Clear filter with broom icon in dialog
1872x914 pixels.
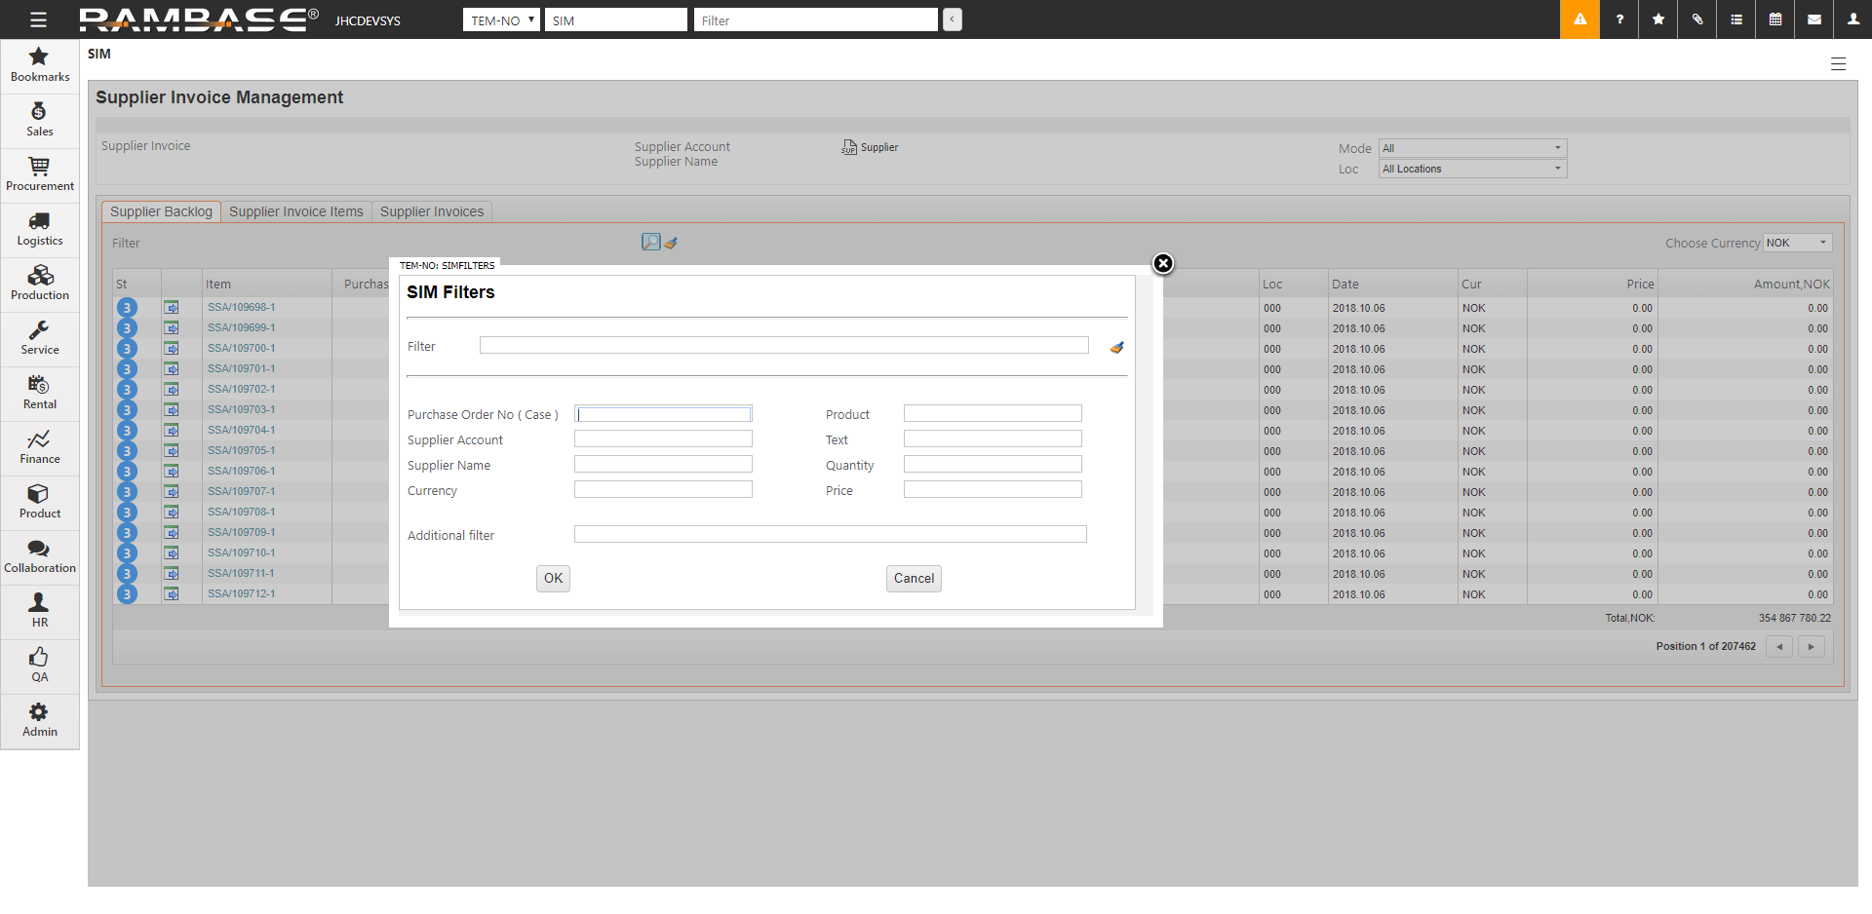point(1116,347)
